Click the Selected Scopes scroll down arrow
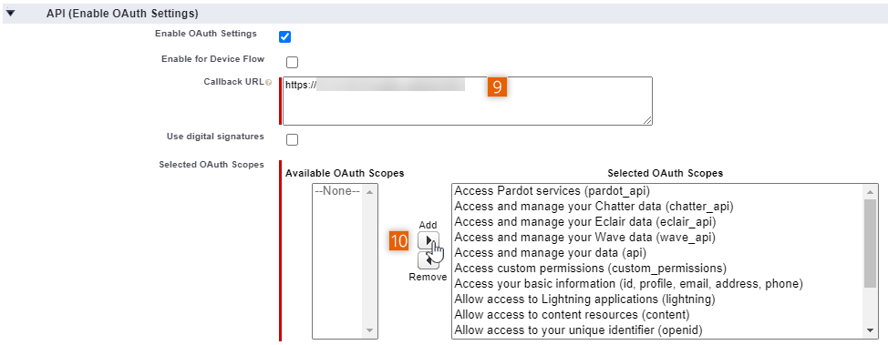 click(871, 330)
